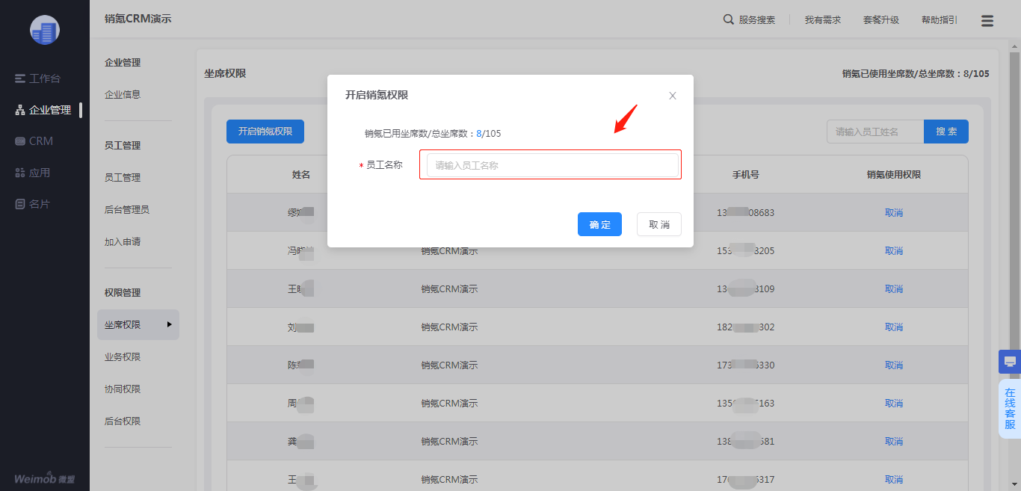Click 销氪CRM演示 in the 冯 row

coord(449,251)
